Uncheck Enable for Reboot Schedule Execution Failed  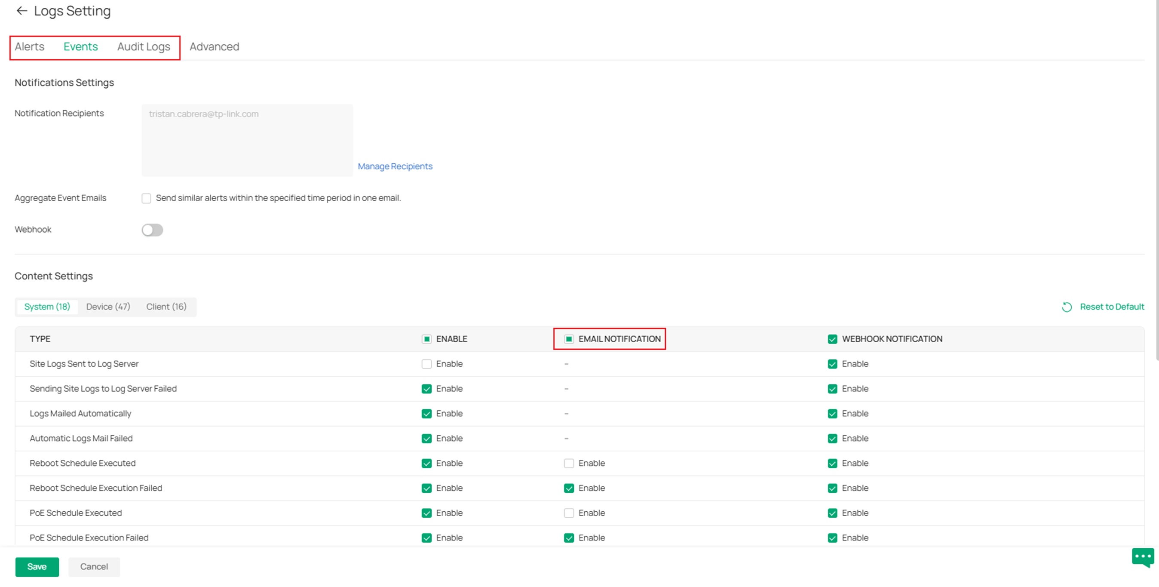click(426, 489)
